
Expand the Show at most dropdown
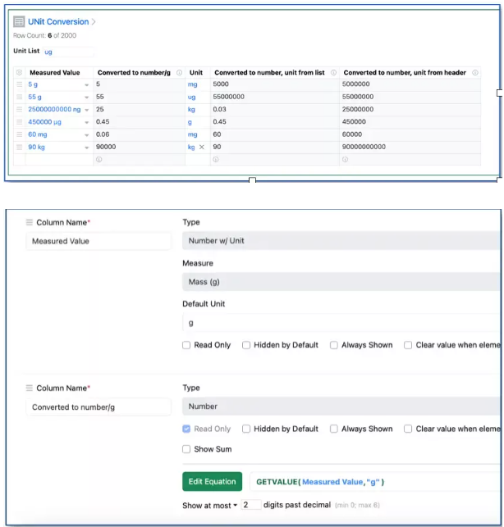pyautogui.click(x=210, y=506)
